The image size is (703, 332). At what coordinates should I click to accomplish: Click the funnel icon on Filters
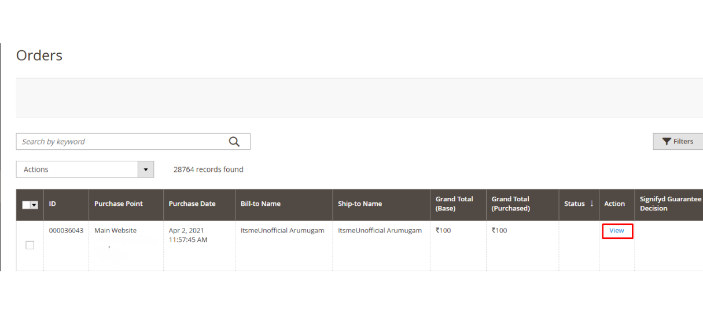(x=667, y=142)
